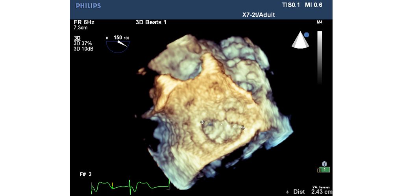The width and height of the screenshot is (403, 196).
Task: Click the 3D Beats 1 label
Action: (151, 22)
